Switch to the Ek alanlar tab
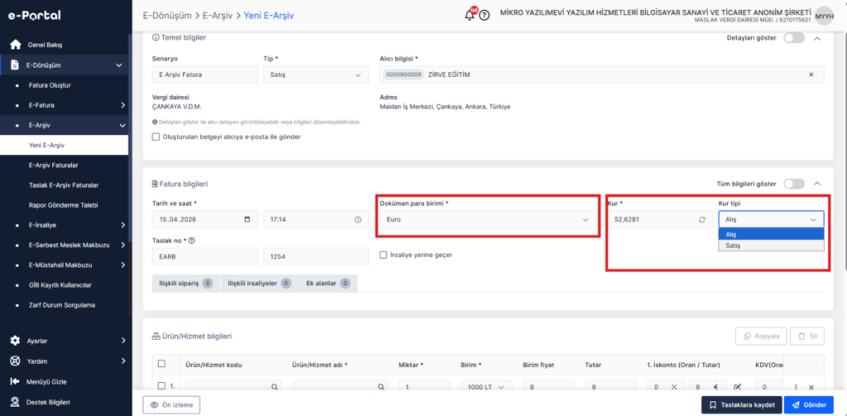 (x=328, y=283)
